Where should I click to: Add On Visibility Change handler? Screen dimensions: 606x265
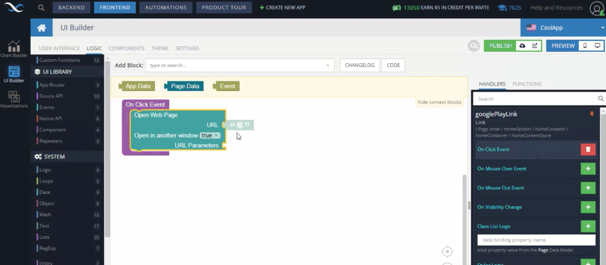(588, 207)
